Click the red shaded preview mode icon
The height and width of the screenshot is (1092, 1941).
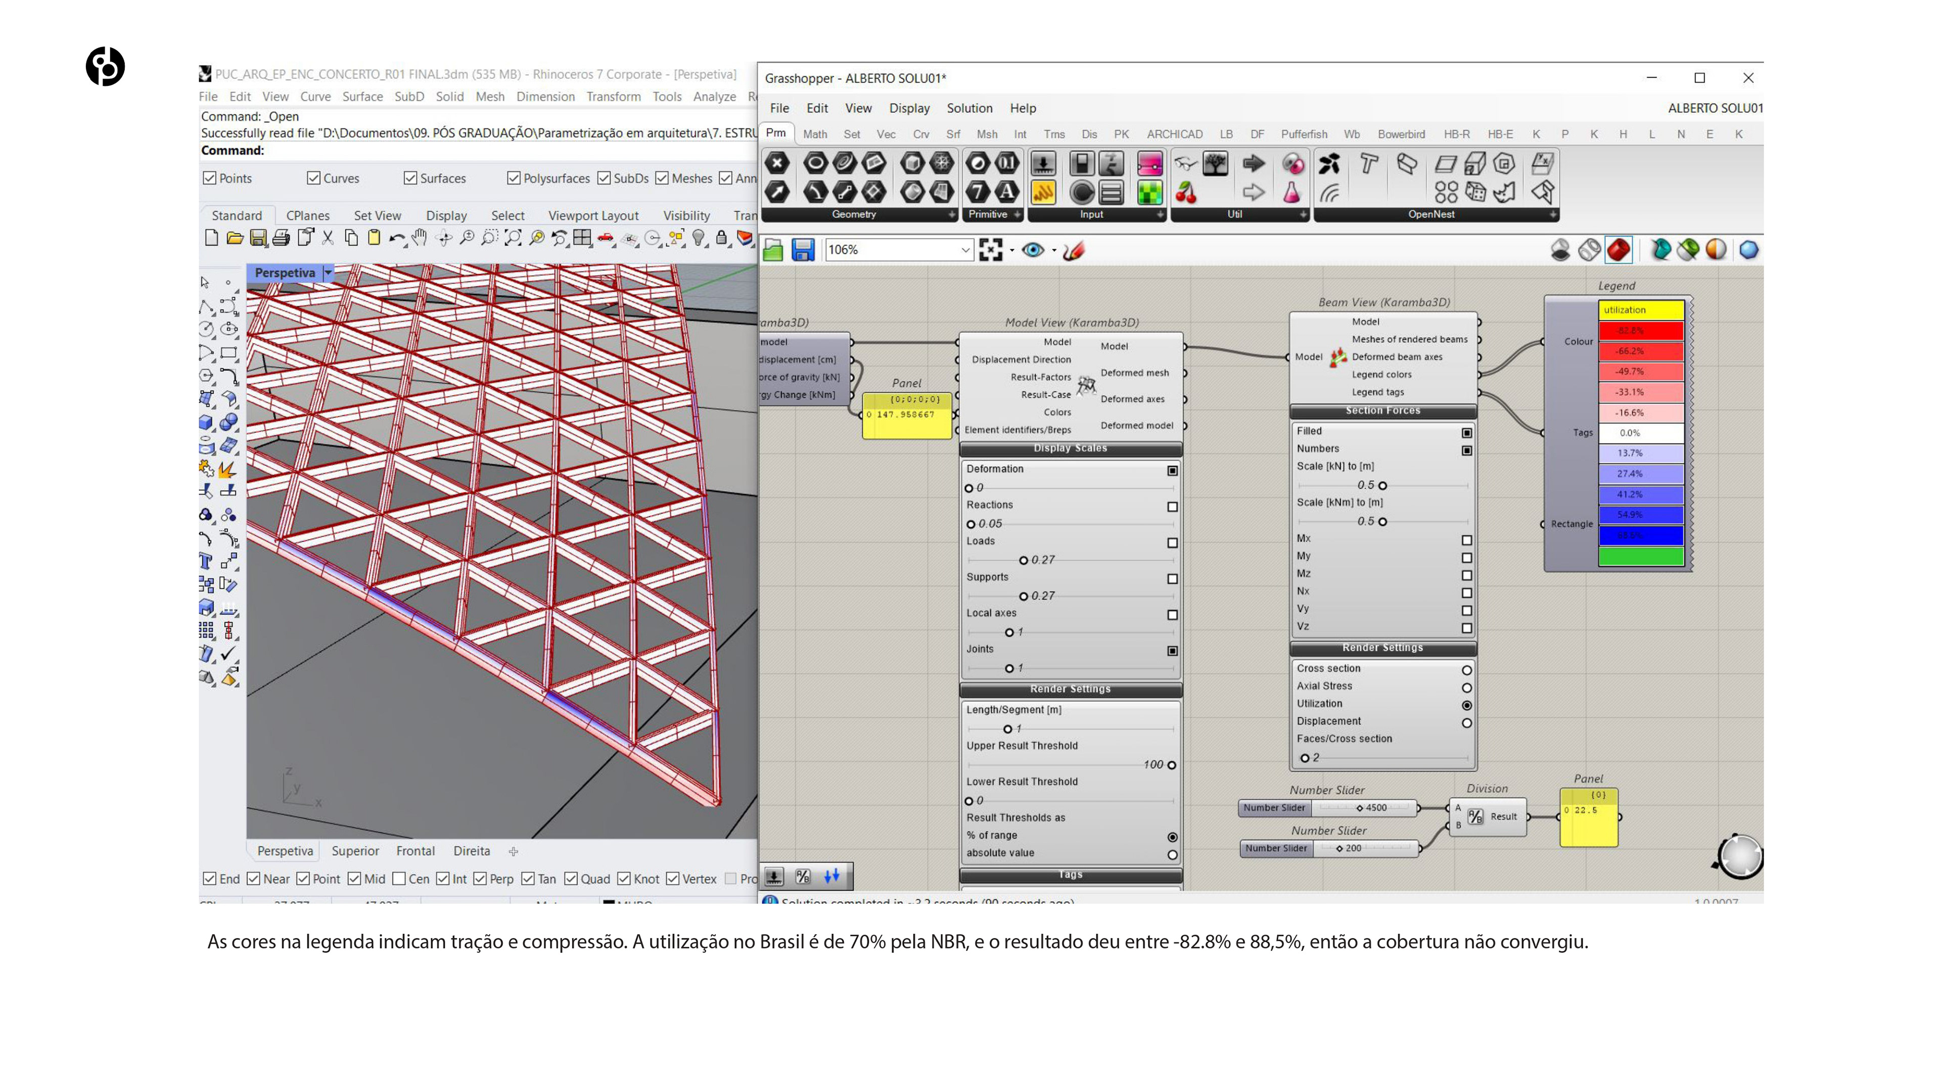pyautogui.click(x=1617, y=250)
